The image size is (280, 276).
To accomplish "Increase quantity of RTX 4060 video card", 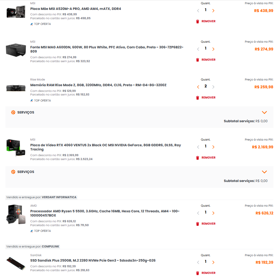I will (213, 147).
